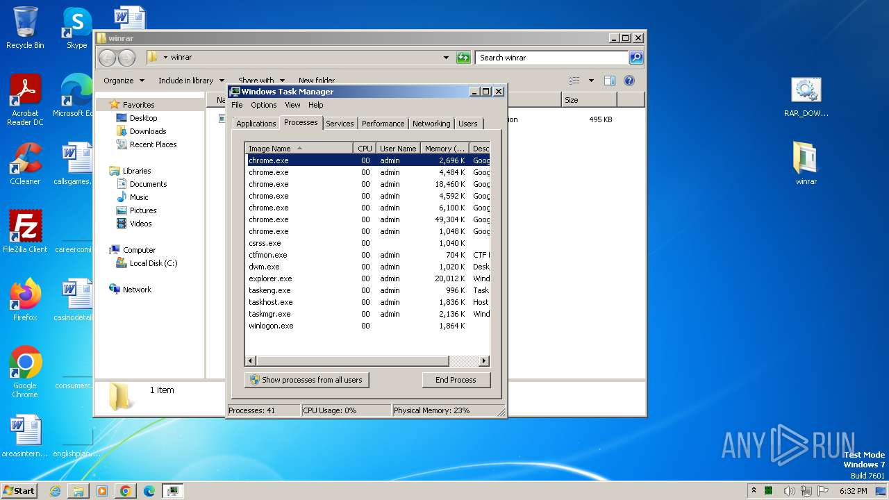Select the winlogon.exe process row
The height and width of the screenshot is (500, 889).
coord(368,326)
